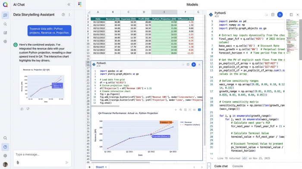This screenshot has width=302, height=169.
Task: Click the chart reset axes icon
Action: (195, 110)
